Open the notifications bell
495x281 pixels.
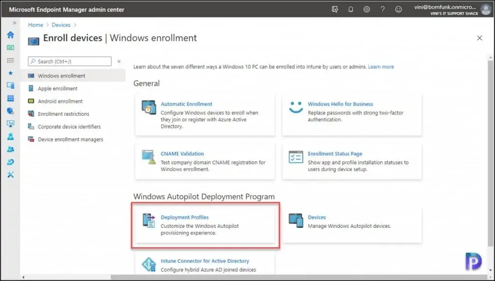[350, 9]
